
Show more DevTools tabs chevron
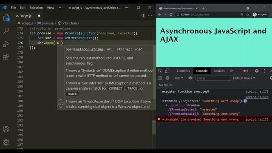coord(231,71)
